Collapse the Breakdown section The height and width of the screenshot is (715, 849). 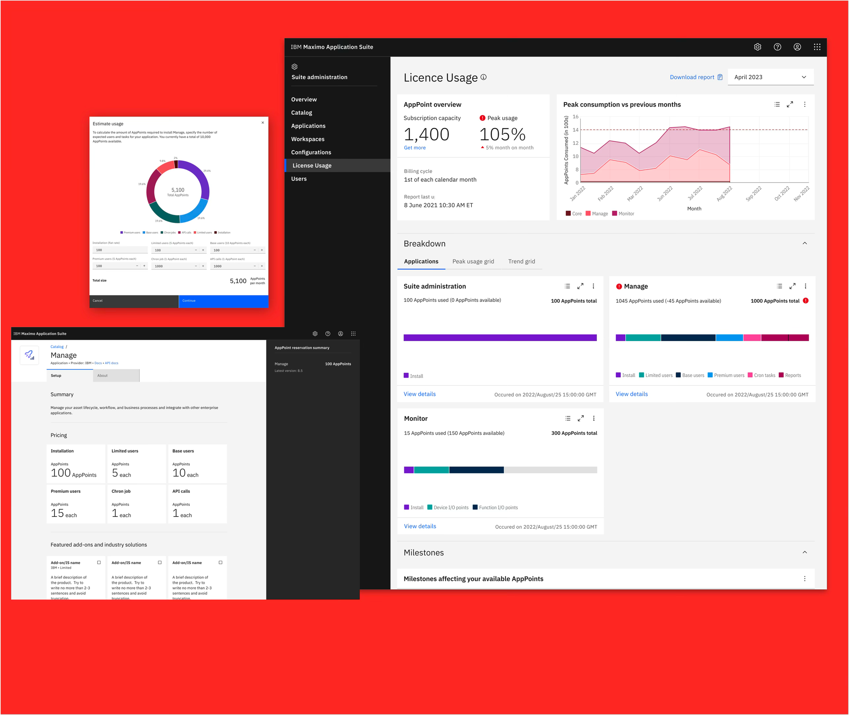[x=805, y=243]
